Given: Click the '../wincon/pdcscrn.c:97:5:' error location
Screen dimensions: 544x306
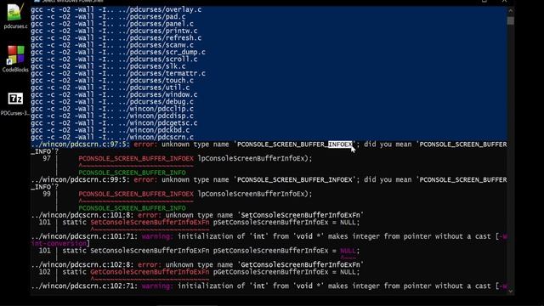Looking at the screenshot, I should tap(80, 144).
